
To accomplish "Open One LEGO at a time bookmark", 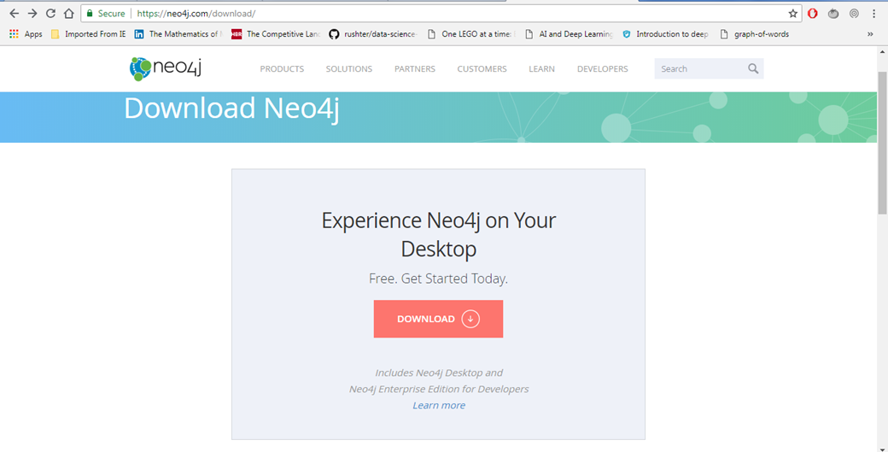I will click(471, 34).
